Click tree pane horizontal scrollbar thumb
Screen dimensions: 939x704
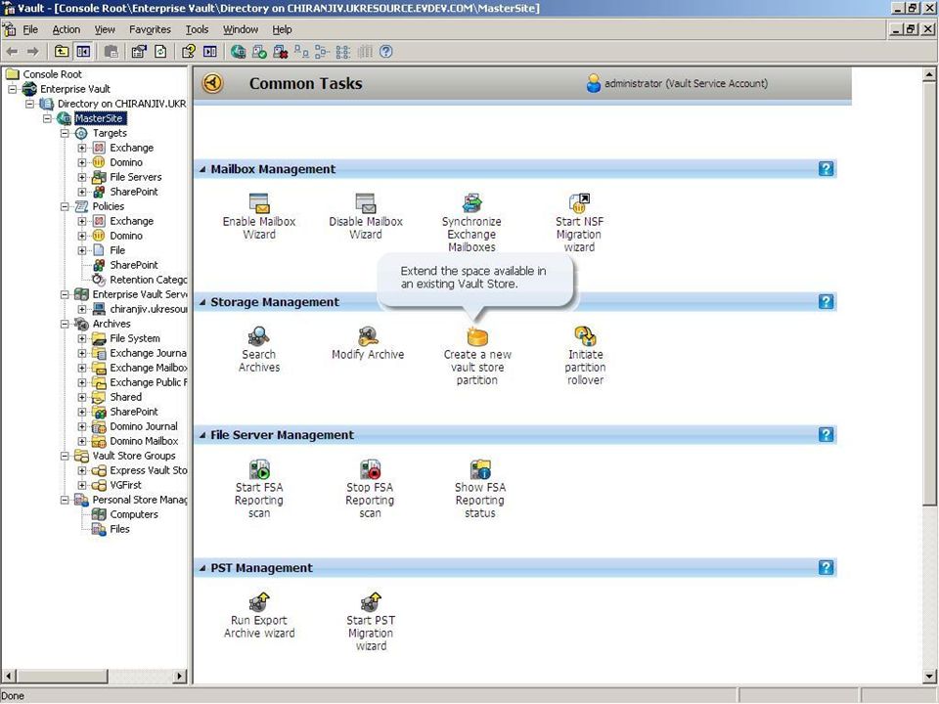62,676
